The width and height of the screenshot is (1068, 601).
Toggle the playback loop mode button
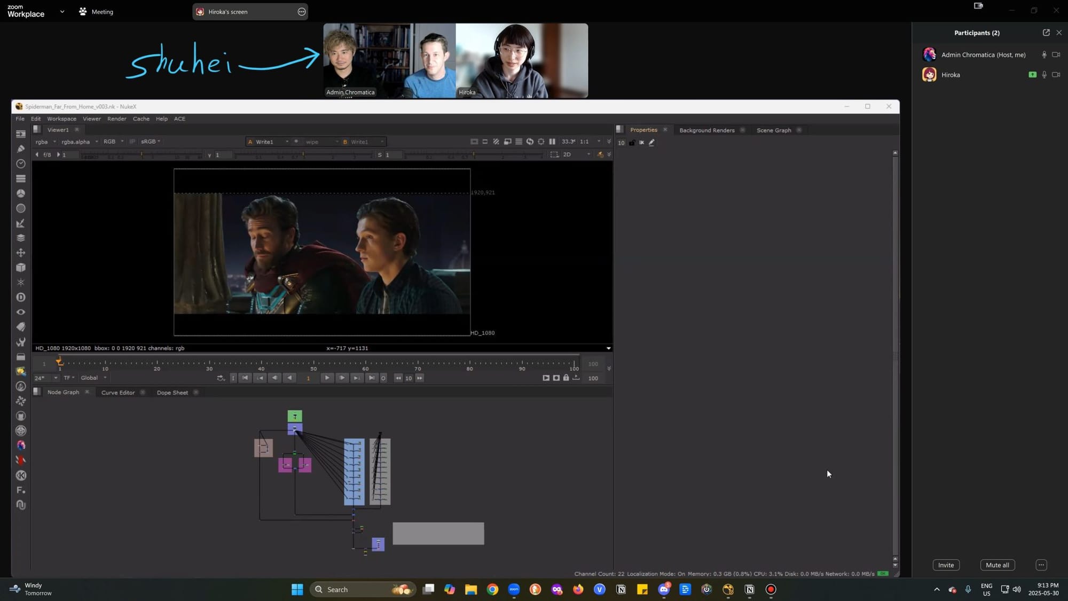click(221, 378)
